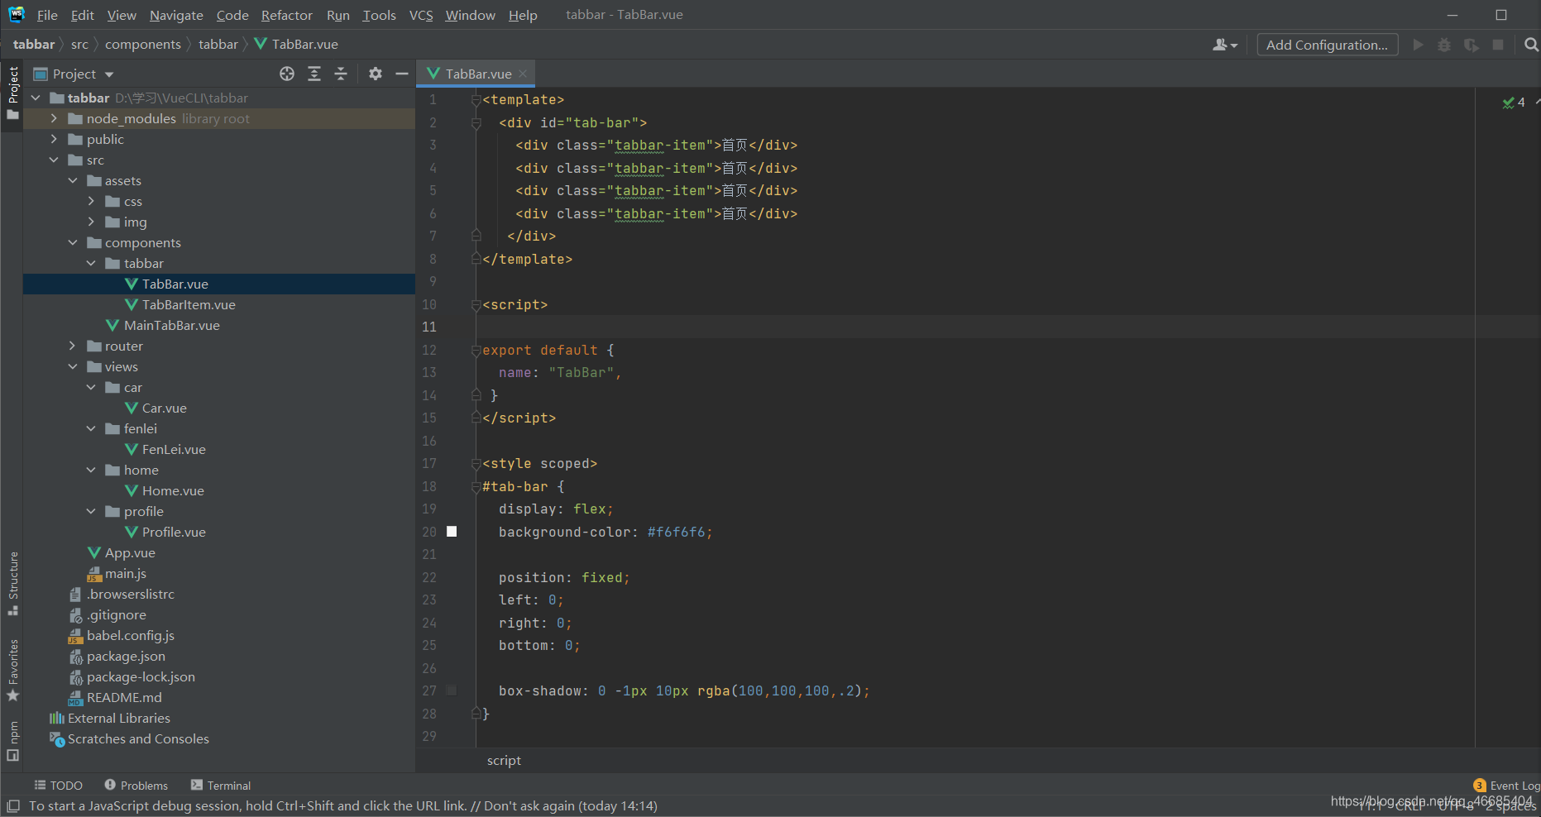Screen dimensions: 1541x817
Task: Click the Run triangle icon in toolbar
Action: (x=1419, y=45)
